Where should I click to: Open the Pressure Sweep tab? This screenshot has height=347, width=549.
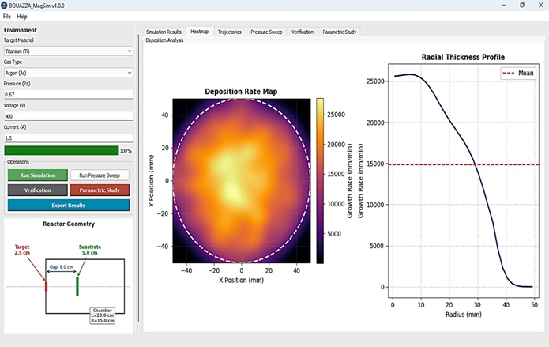266,32
